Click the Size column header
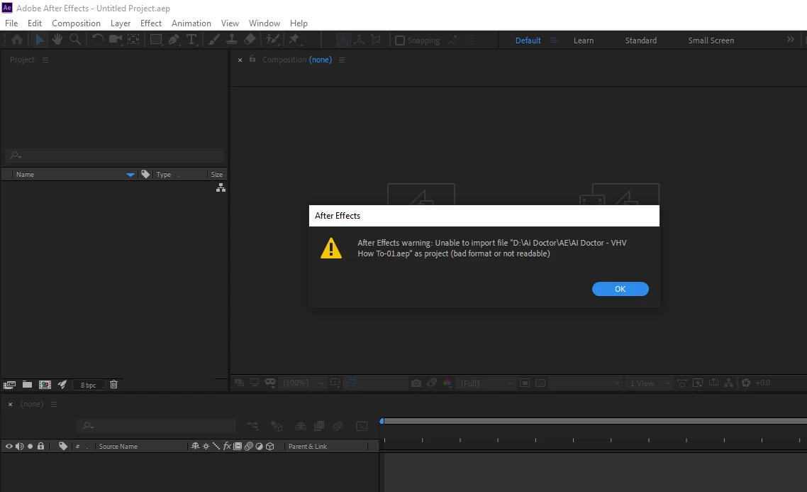This screenshot has height=492, width=807. [217, 175]
